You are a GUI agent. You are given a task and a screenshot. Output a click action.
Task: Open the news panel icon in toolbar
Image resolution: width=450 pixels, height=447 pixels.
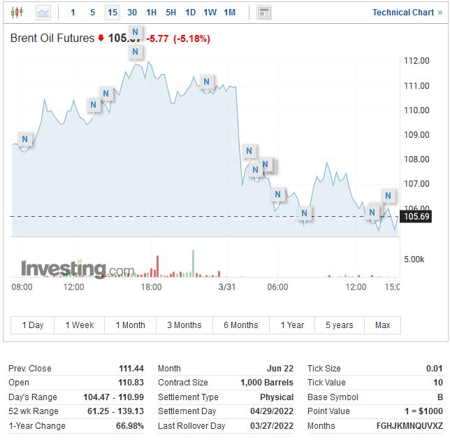coord(264,13)
